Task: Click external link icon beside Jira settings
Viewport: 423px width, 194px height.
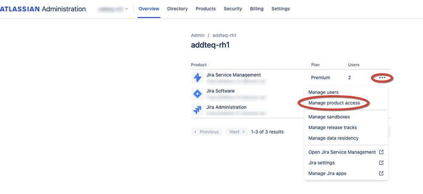Action: pos(381,163)
